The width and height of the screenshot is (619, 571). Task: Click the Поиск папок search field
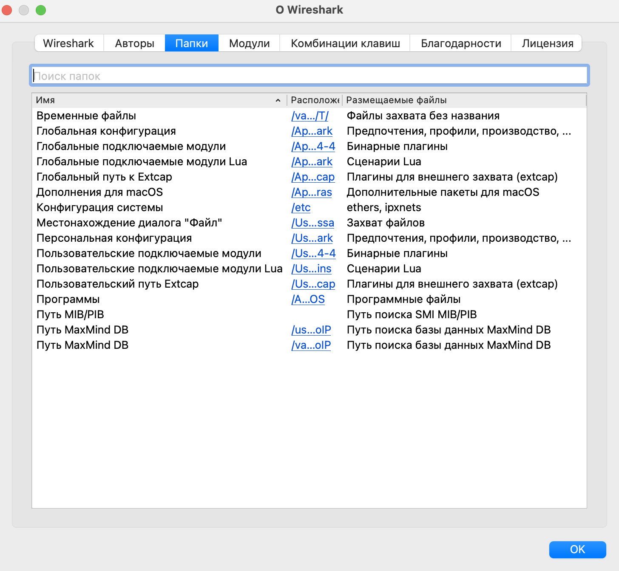click(309, 75)
